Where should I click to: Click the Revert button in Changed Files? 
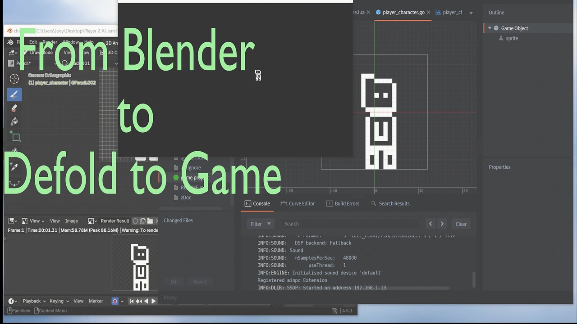(200, 282)
